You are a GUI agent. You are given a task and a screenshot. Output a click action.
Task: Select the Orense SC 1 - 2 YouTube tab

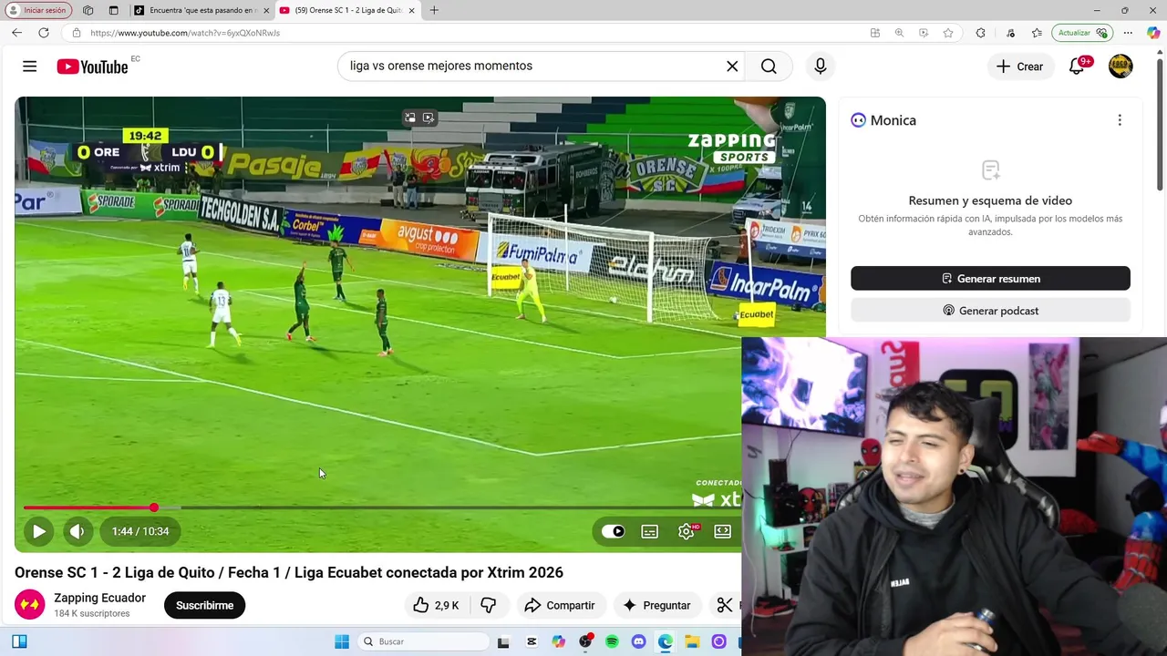tap(347, 10)
